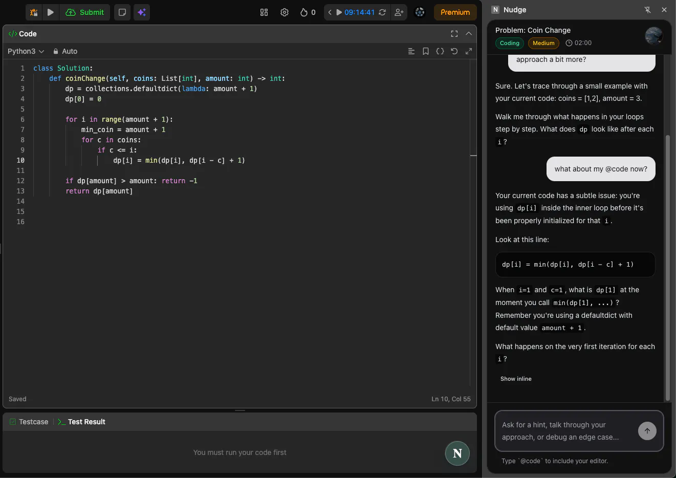Unpin the Nudge panel
The width and height of the screenshot is (676, 478).
[x=647, y=10]
